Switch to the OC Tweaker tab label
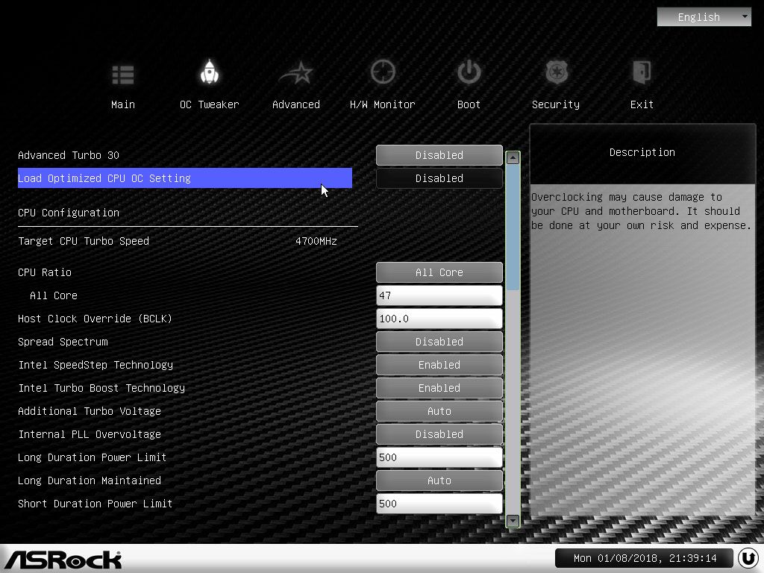 (x=210, y=104)
